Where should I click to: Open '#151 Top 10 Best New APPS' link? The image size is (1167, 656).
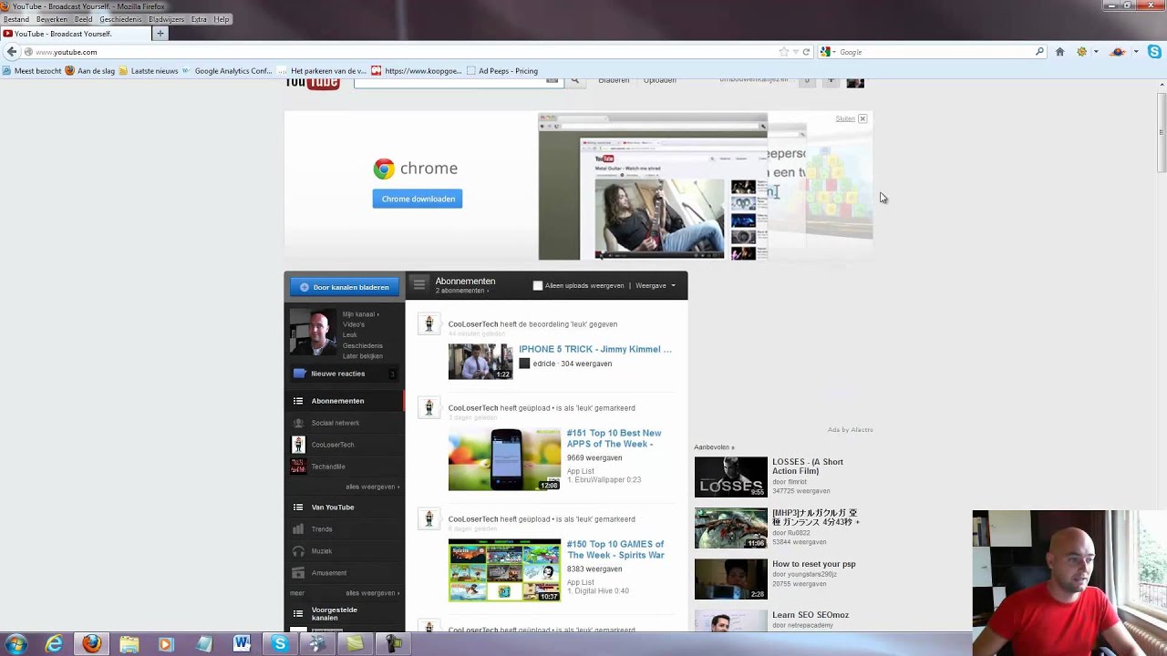[x=614, y=438]
